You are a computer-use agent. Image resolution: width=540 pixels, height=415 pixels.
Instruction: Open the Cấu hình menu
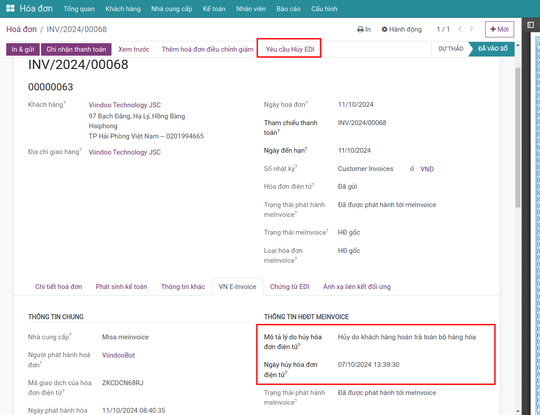tap(324, 9)
